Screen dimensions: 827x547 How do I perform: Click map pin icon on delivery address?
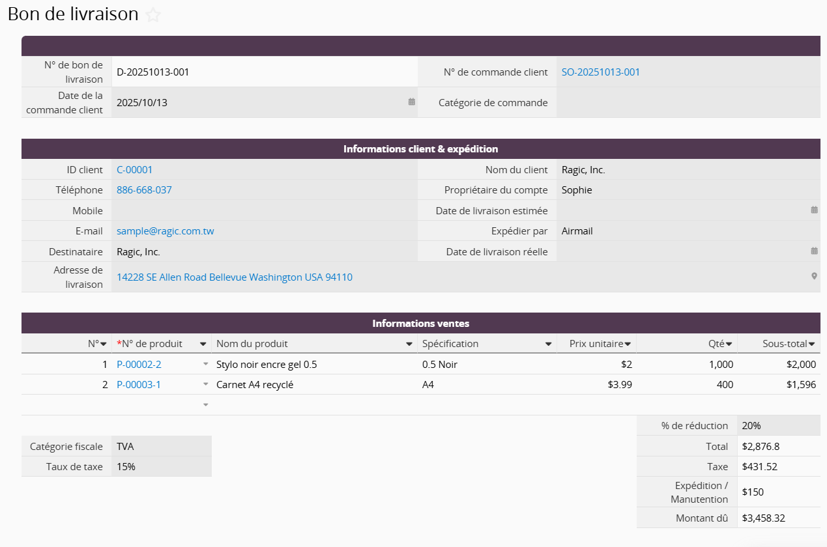[x=814, y=276]
